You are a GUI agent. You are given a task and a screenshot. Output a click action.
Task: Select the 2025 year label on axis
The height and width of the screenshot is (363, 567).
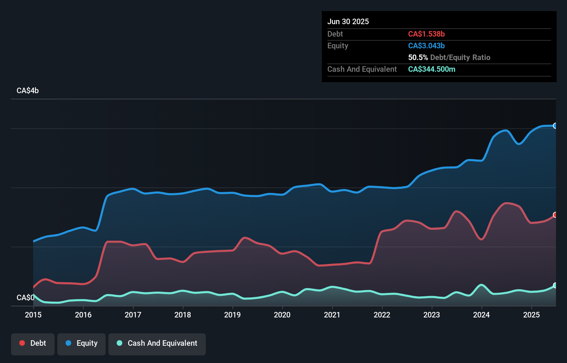pyautogui.click(x=532, y=315)
